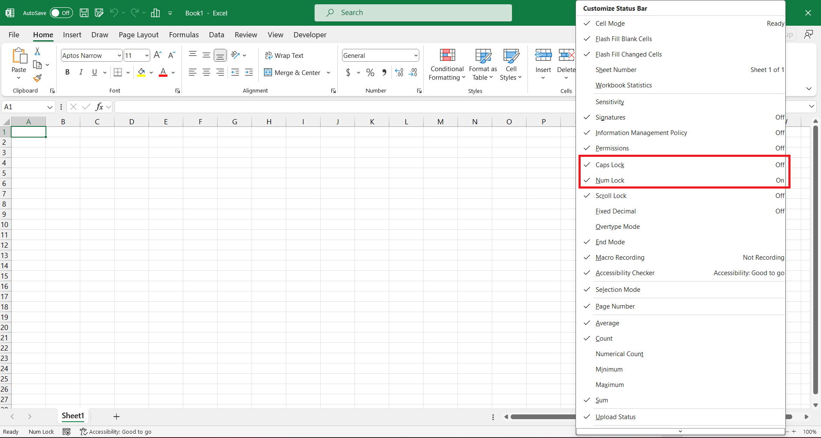The height and width of the screenshot is (438, 821).
Task: Click the Workbook Statistics icon in status bar
Action: 67,432
